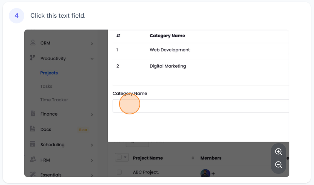Select the Projects sidebar link
Viewport: 314px width, 185px height.
49,73
